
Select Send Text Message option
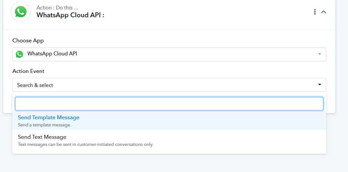coord(169,140)
